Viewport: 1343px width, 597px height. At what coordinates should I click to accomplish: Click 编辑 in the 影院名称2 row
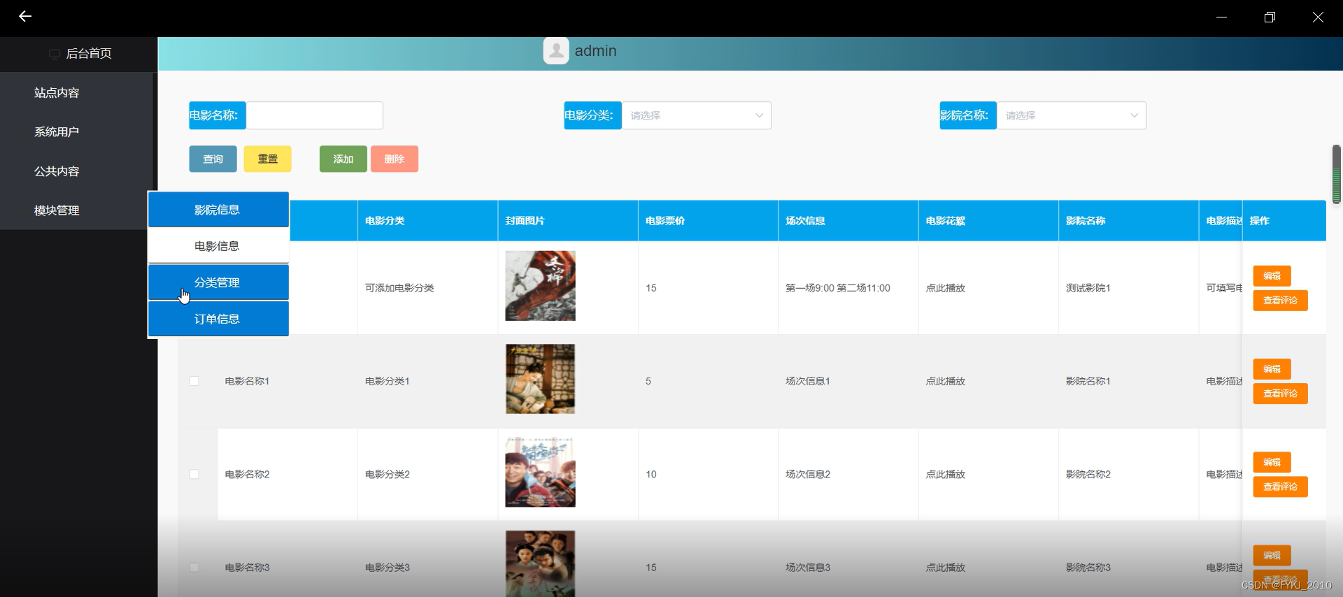click(x=1272, y=462)
